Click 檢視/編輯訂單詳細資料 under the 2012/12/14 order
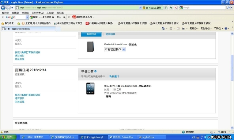Viewport: 234px width, 140px height. [x=27, y=95]
